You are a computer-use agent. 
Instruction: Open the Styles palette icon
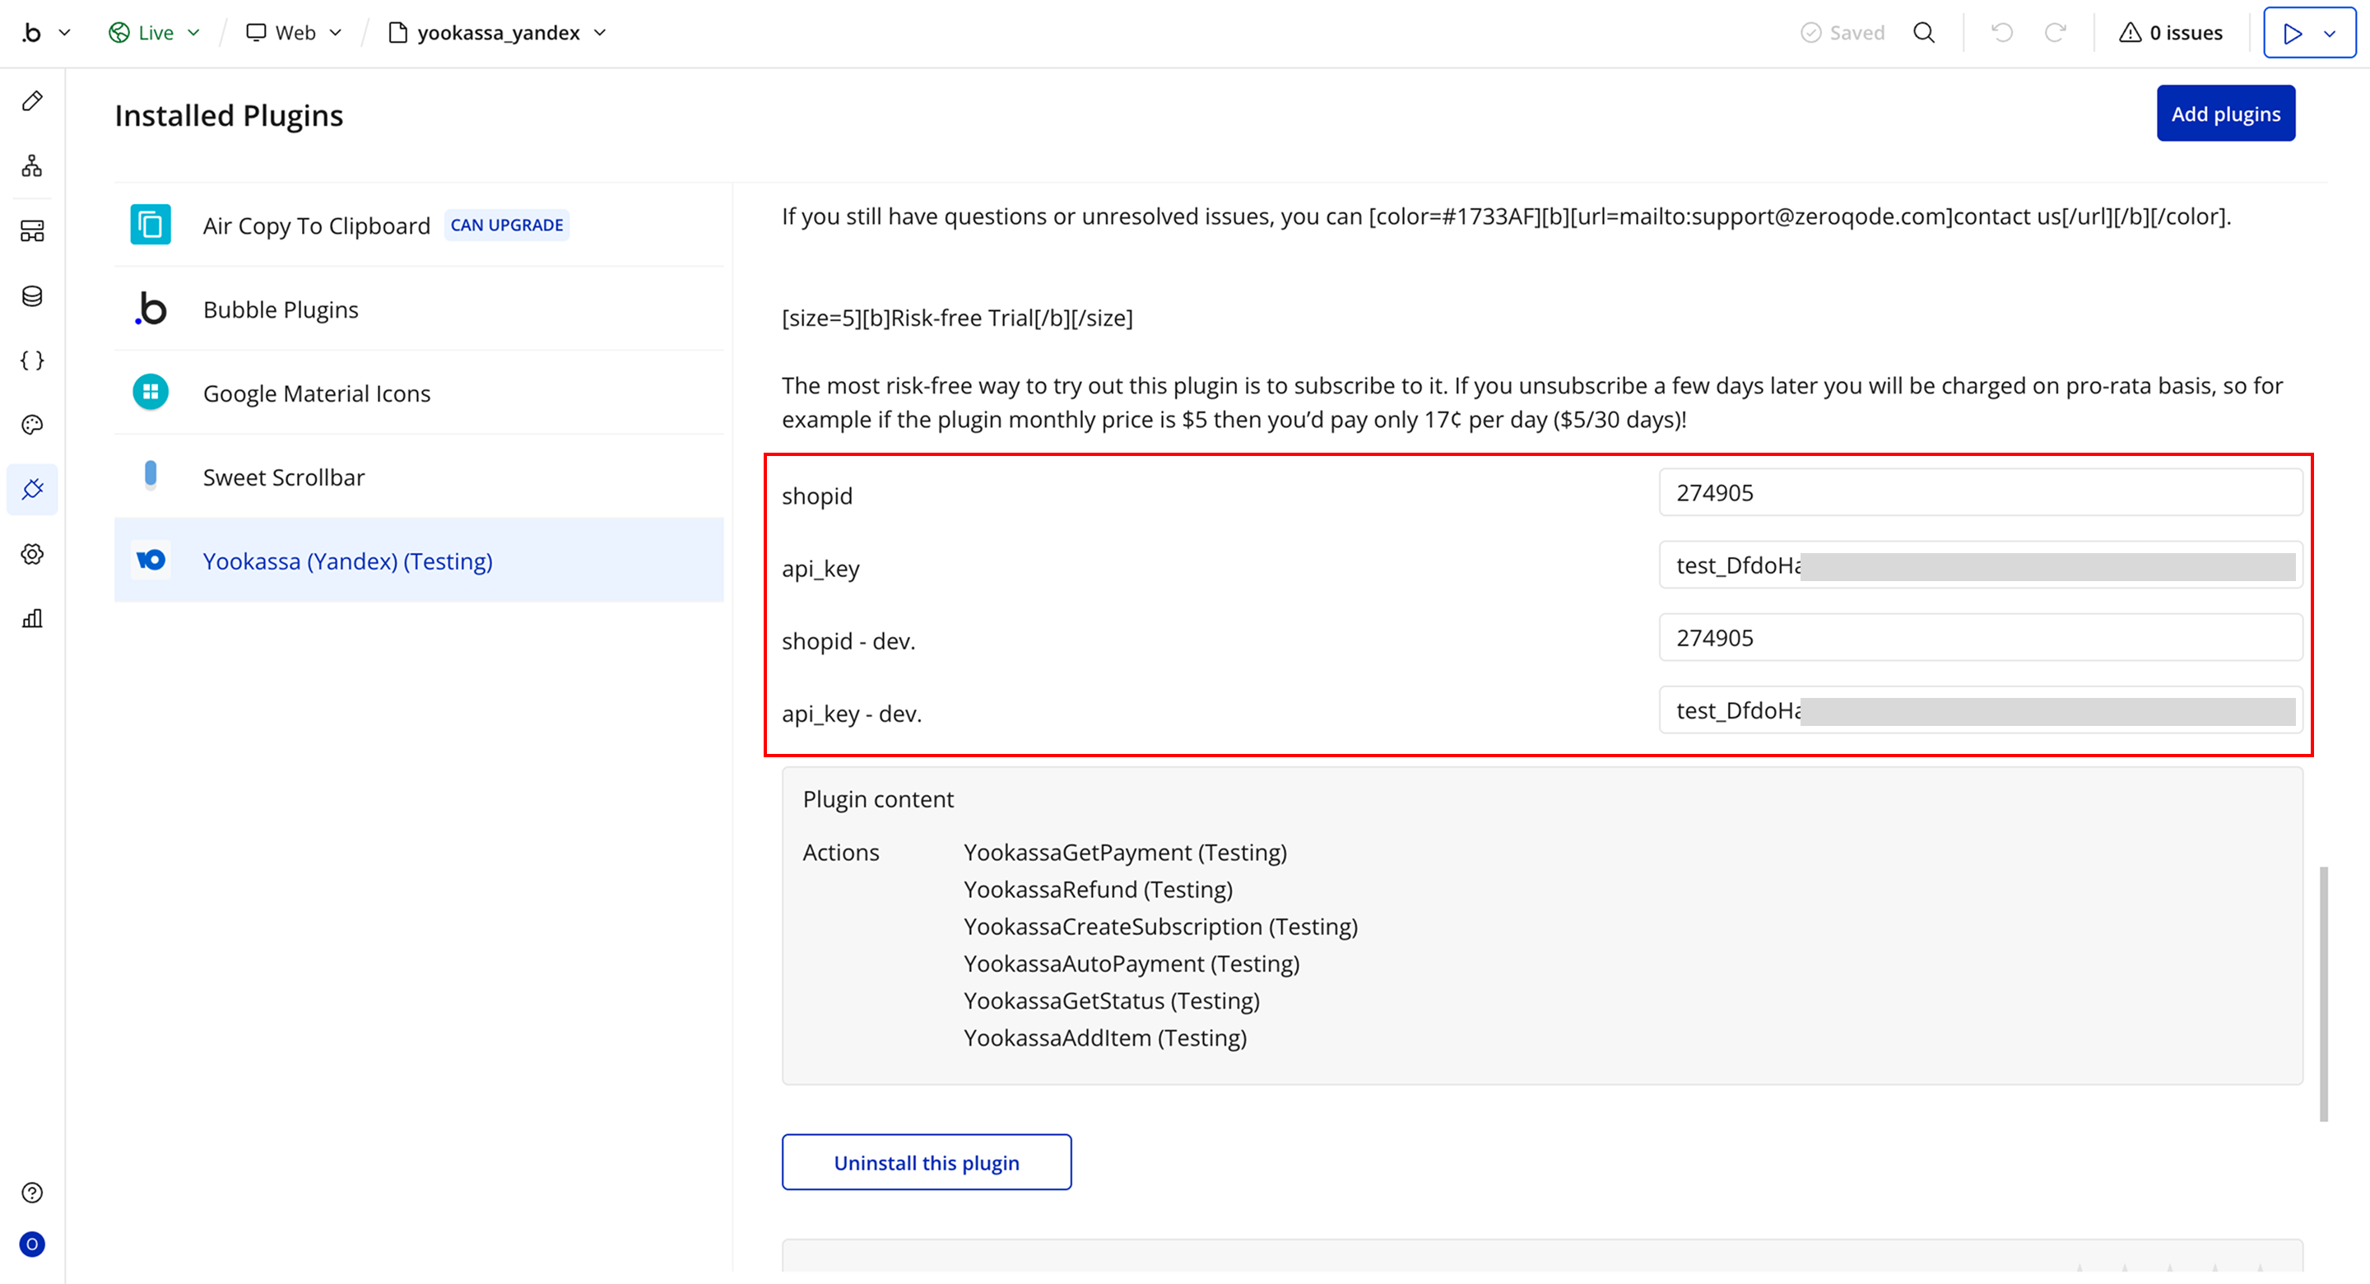(32, 425)
